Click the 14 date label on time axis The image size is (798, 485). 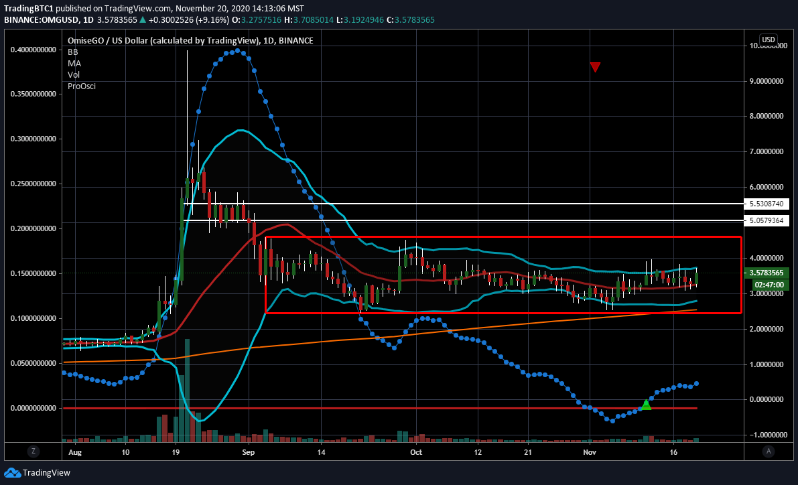point(321,452)
